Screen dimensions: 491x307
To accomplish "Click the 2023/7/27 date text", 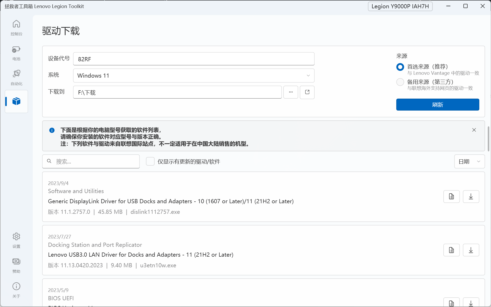I will tap(60, 237).
